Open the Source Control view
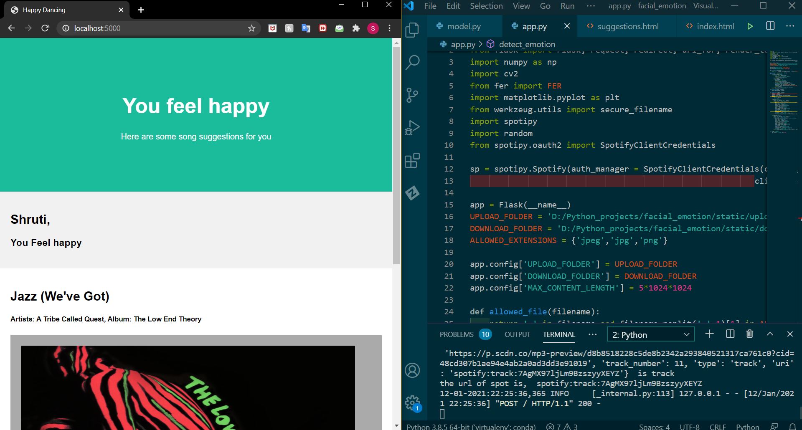 coord(412,95)
